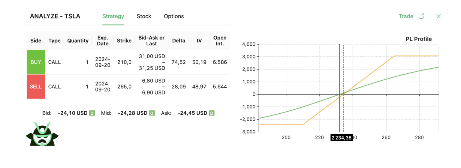This screenshot has width=461, height=168.
Task: Switch to the Strategy tab
Action: [113, 16]
